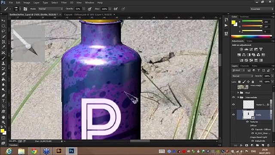Switch to the Swatches tab
The image size is (275, 155).
click(244, 17)
